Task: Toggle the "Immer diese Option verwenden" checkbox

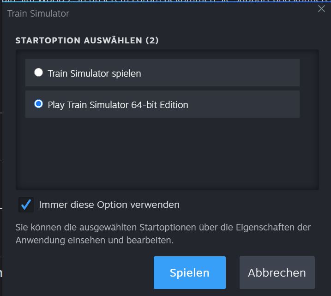Action: point(26,205)
